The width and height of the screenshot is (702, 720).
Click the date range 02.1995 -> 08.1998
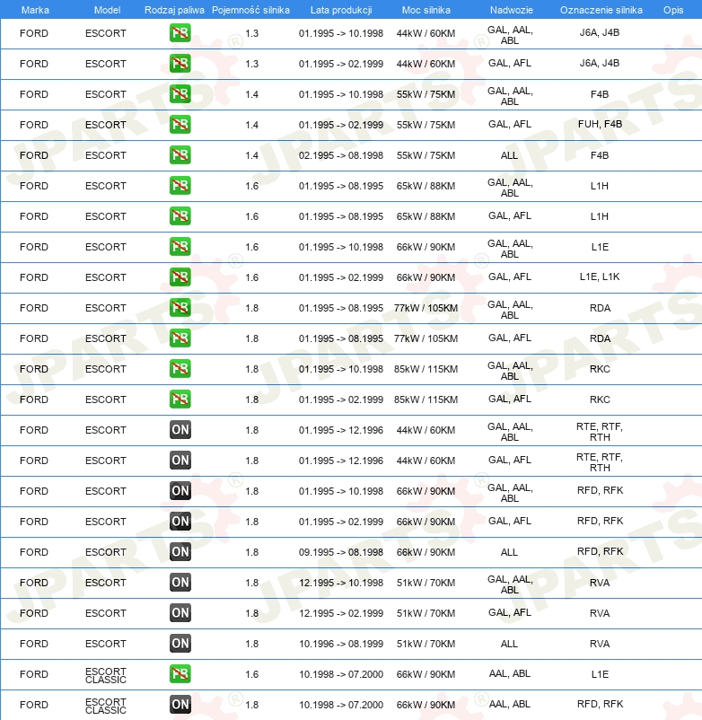click(x=340, y=155)
